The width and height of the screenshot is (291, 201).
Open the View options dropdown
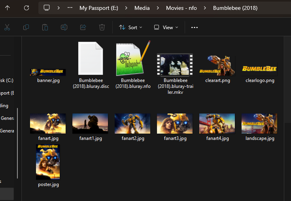(166, 27)
